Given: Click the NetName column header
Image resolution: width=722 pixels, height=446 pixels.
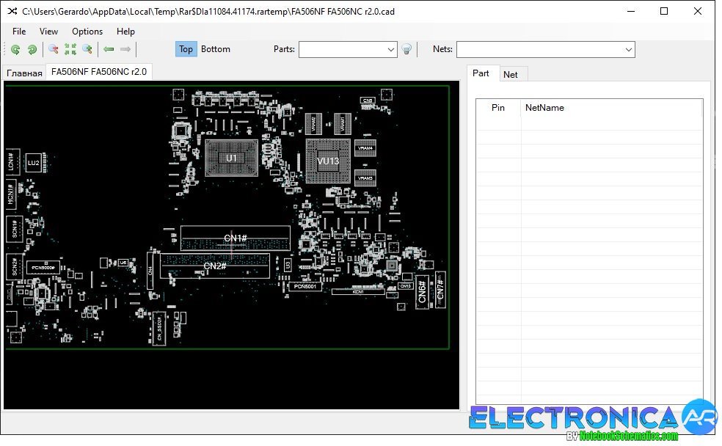Looking at the screenshot, I should [544, 108].
